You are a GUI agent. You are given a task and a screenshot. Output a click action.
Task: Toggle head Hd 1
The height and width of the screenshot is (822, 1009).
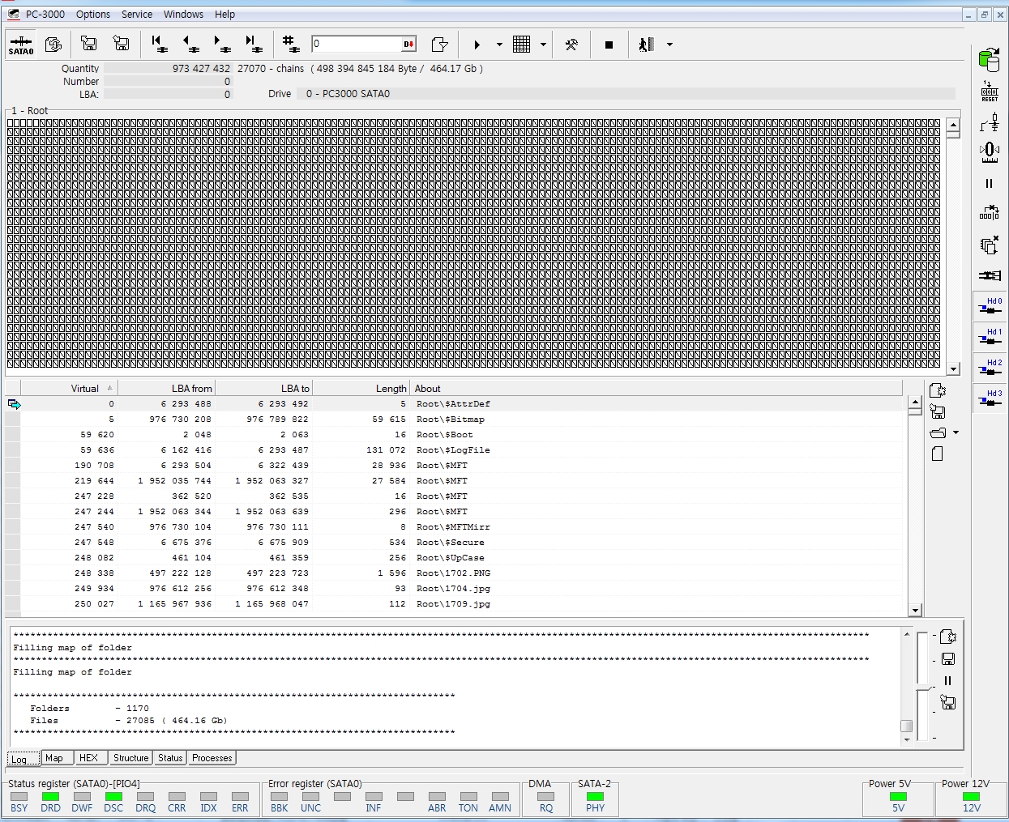point(990,336)
